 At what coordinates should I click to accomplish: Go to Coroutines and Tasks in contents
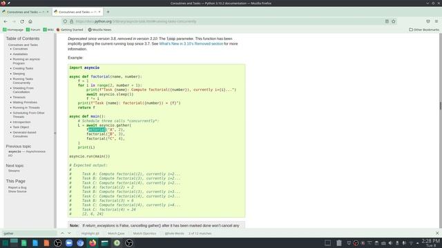coord(23,45)
